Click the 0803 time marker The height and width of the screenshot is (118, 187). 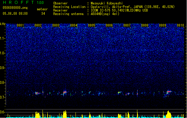tap(56, 25)
